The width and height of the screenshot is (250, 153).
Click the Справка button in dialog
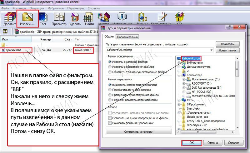[x=234, y=143]
